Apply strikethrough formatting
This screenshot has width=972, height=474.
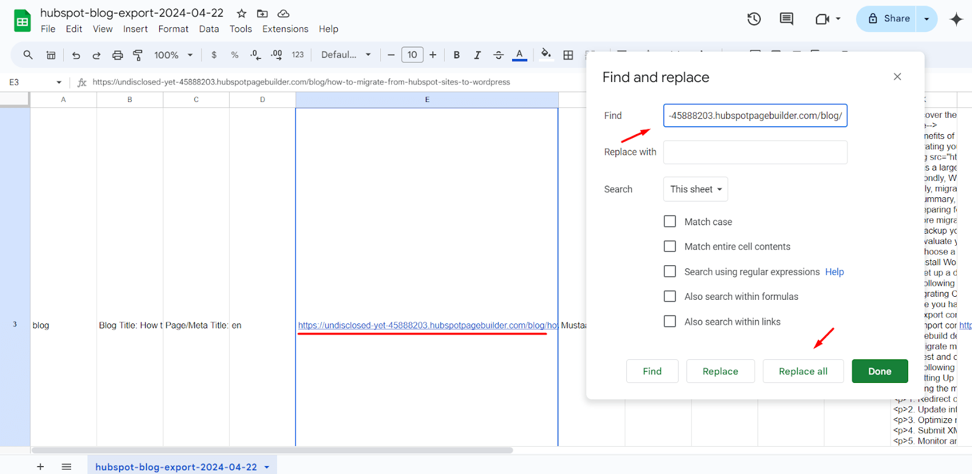coord(498,55)
